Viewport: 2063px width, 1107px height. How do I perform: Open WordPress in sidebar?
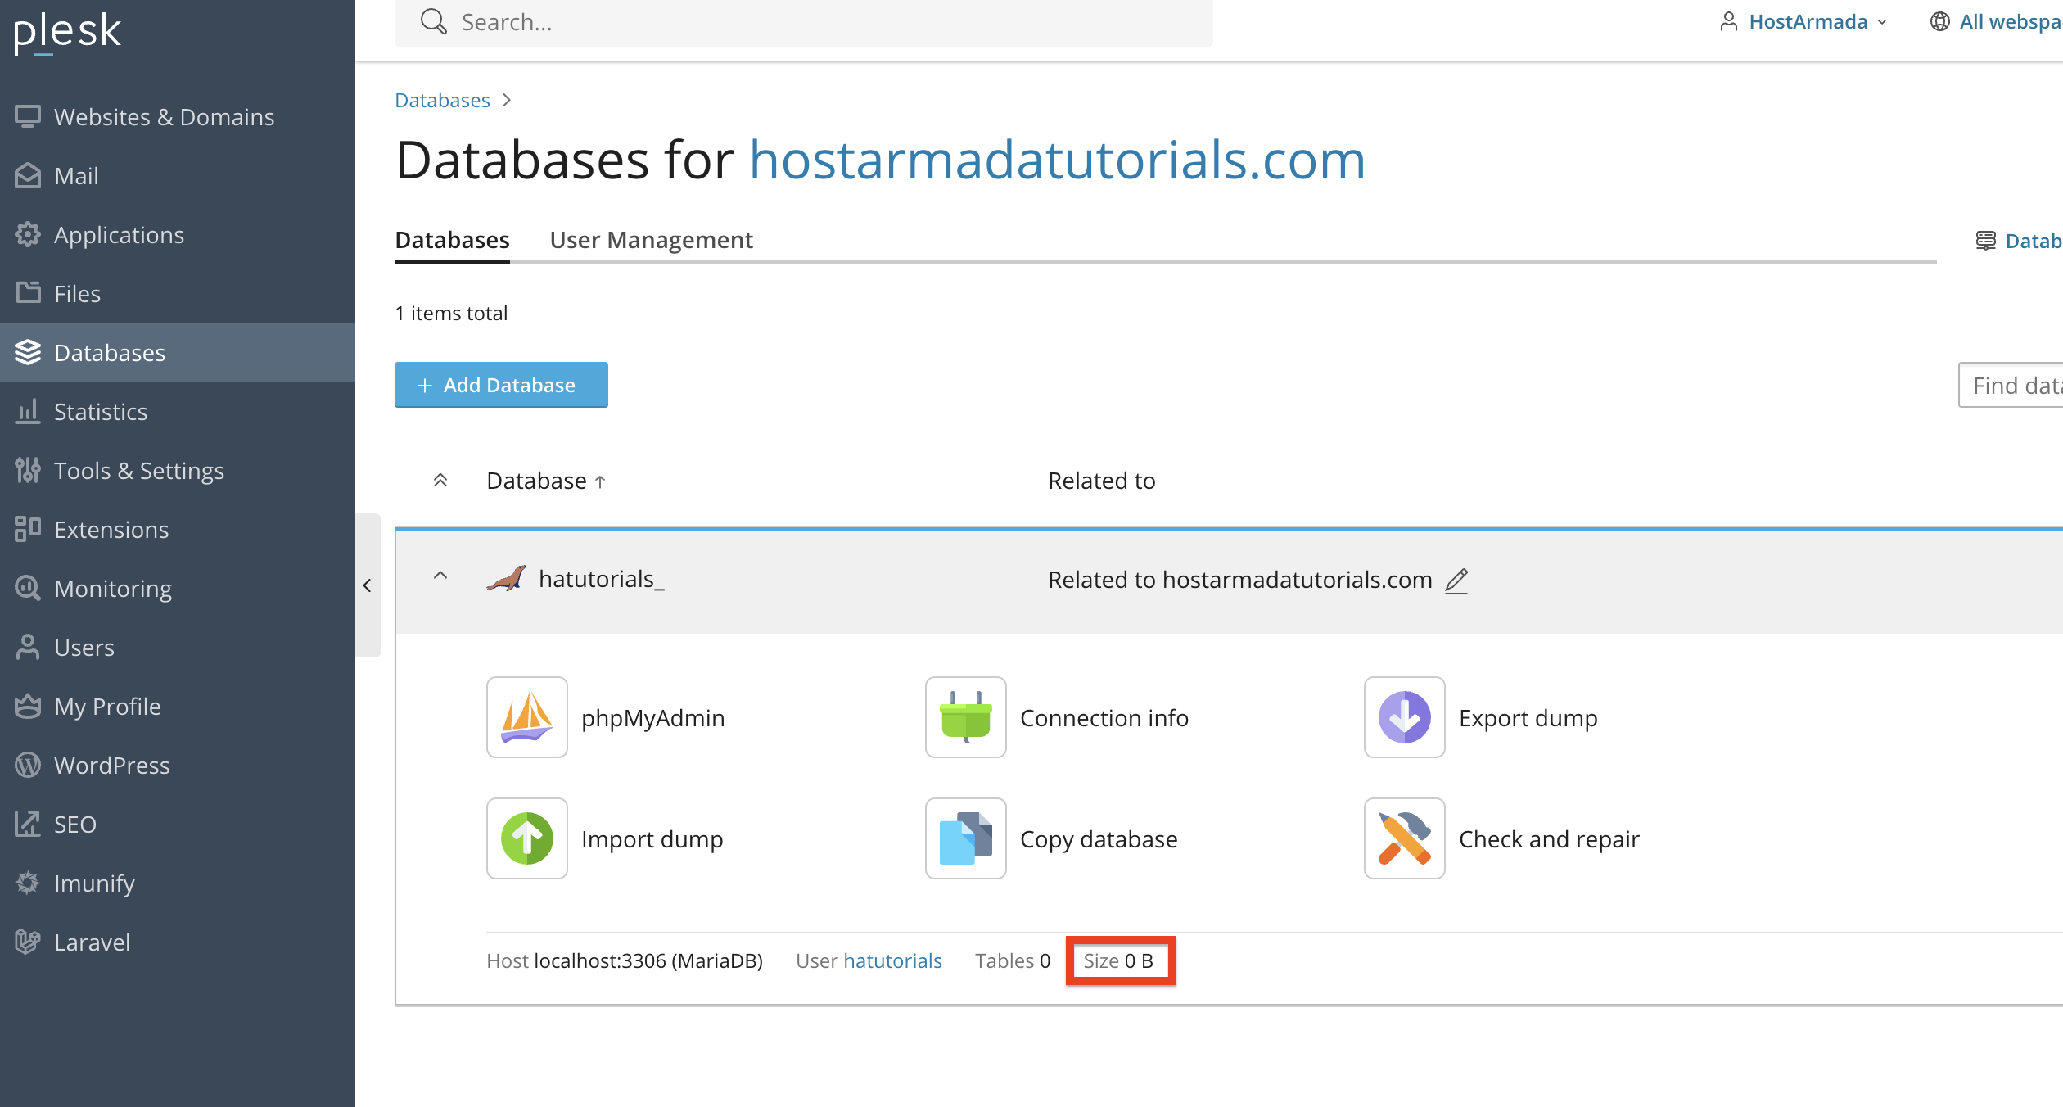click(x=178, y=766)
